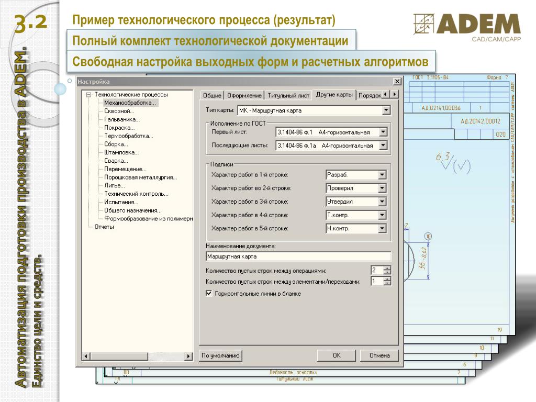Image resolution: width=536 pixels, height=402 pixels.
Task: Select Штамповка tree item
Action: [x=121, y=152]
